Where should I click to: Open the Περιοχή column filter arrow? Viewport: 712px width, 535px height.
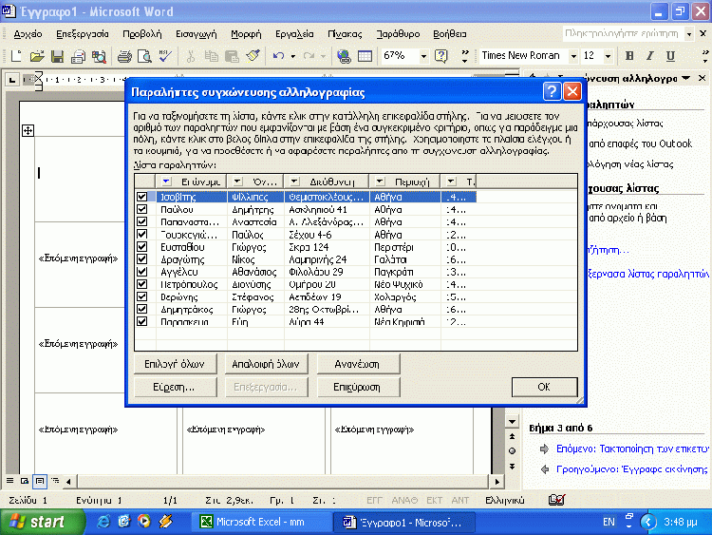(x=380, y=182)
